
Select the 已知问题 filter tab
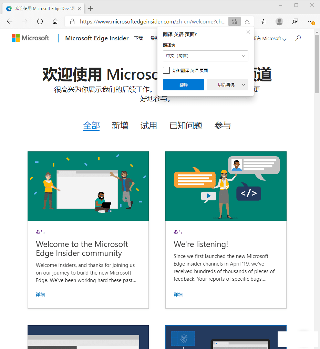(186, 126)
